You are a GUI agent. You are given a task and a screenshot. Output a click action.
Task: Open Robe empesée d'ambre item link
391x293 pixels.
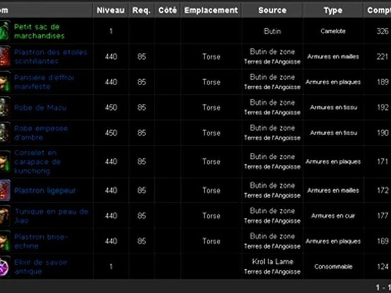click(41, 133)
